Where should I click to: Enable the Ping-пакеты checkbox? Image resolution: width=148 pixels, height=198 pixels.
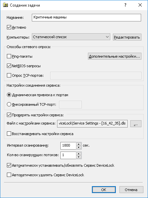9,56
